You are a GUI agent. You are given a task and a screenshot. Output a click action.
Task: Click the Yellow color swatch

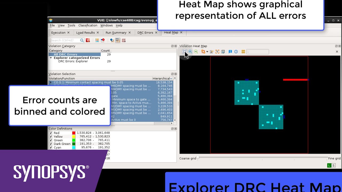(74, 137)
